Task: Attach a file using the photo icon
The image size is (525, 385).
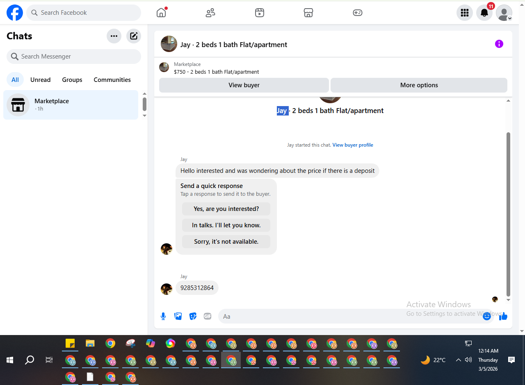Action: click(178, 316)
